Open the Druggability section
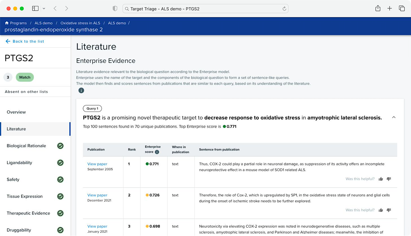The height and width of the screenshot is (236, 411). [19, 230]
